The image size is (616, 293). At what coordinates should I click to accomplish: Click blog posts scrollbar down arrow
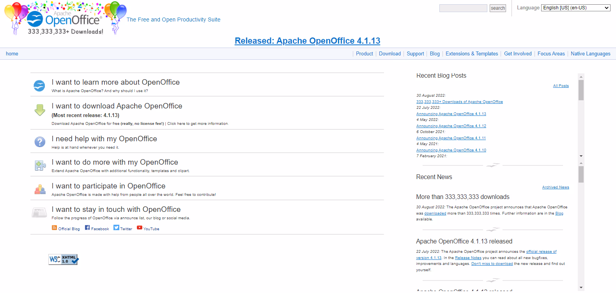click(x=581, y=156)
